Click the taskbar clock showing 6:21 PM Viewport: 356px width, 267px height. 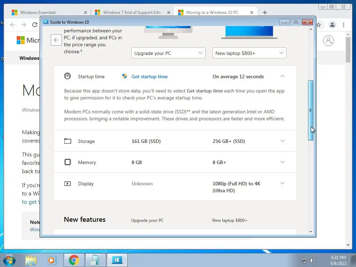click(338, 260)
